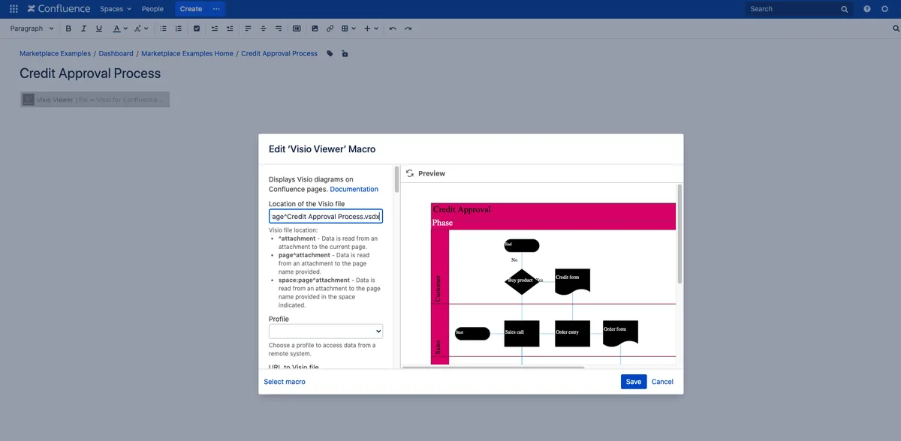Click the Buy product diamond in preview
This screenshot has width=901, height=441.
click(x=522, y=280)
